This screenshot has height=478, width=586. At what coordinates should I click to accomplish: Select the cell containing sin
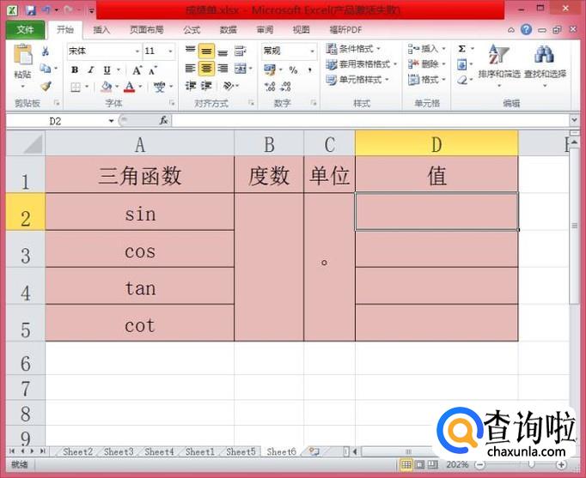coord(140,212)
